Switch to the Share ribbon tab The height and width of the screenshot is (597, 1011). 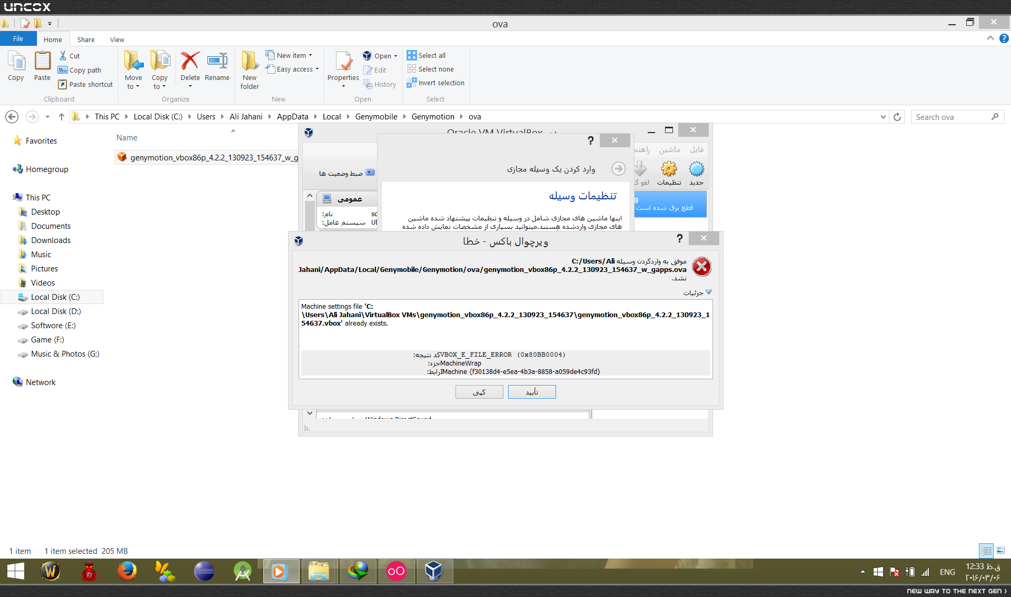point(86,39)
